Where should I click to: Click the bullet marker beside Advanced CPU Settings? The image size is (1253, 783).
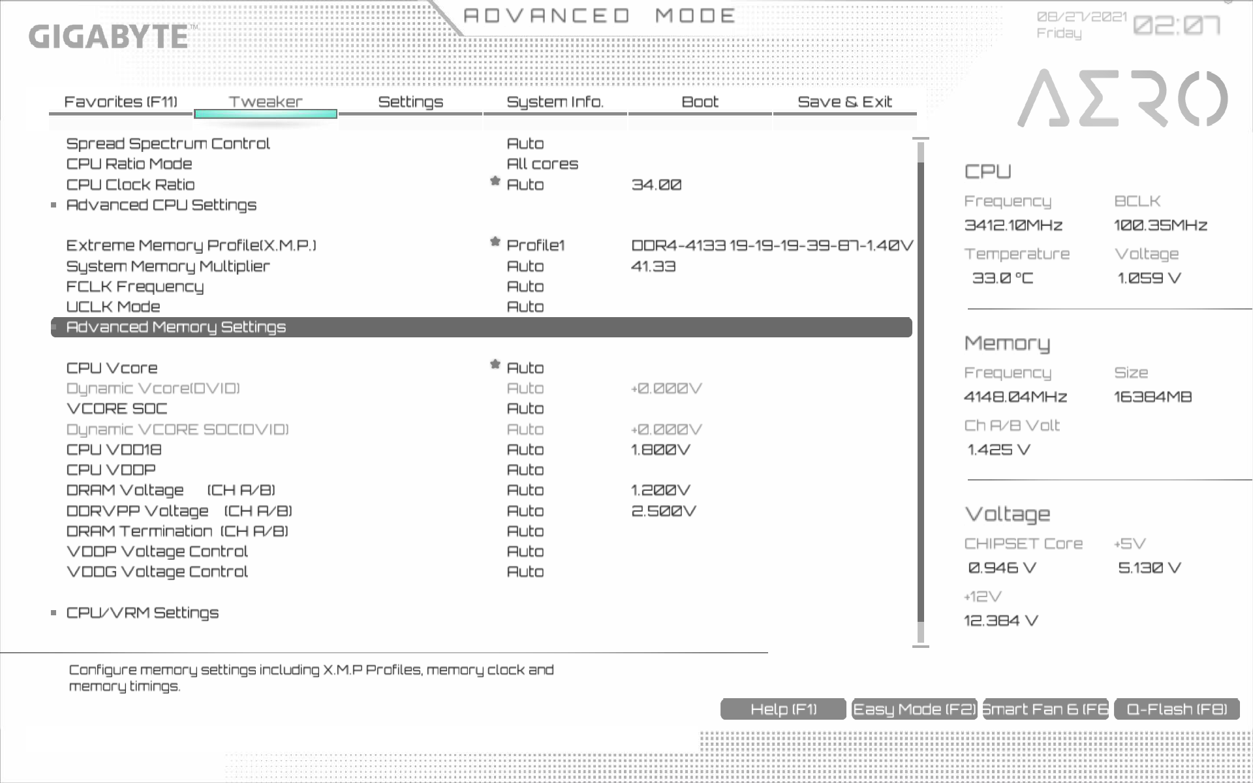pos(54,205)
